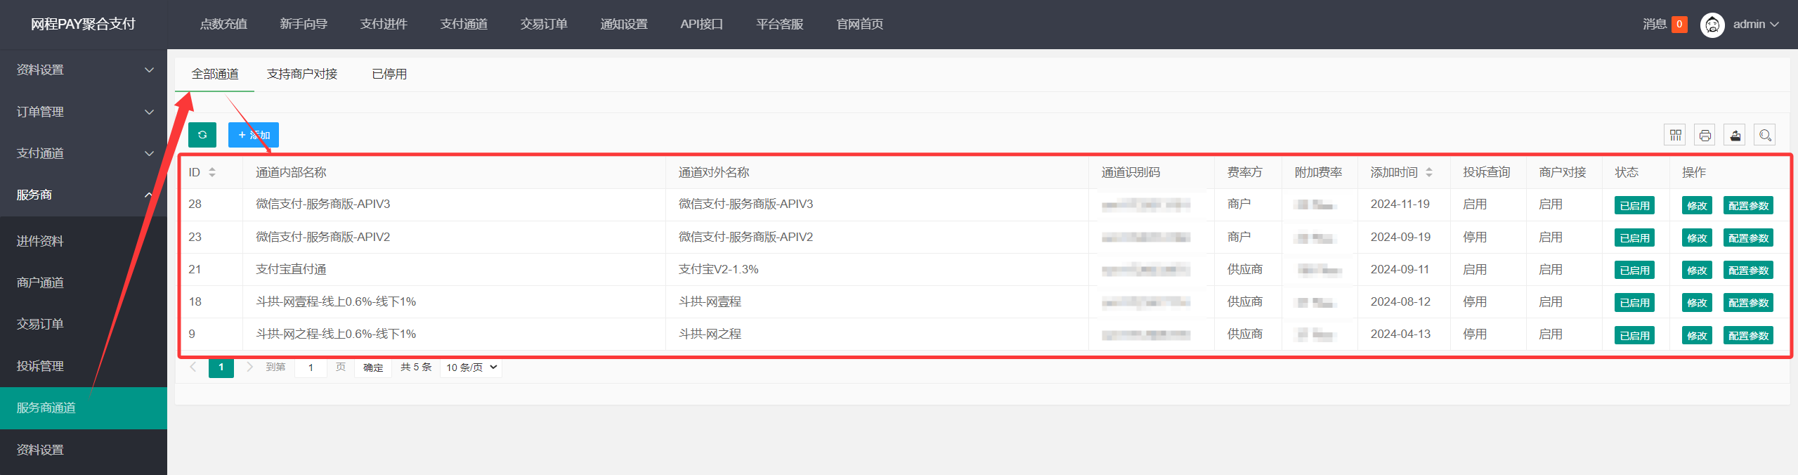Toggle 已启用 status for channel ID 9
This screenshot has height=475, width=1798.
pos(1634,336)
